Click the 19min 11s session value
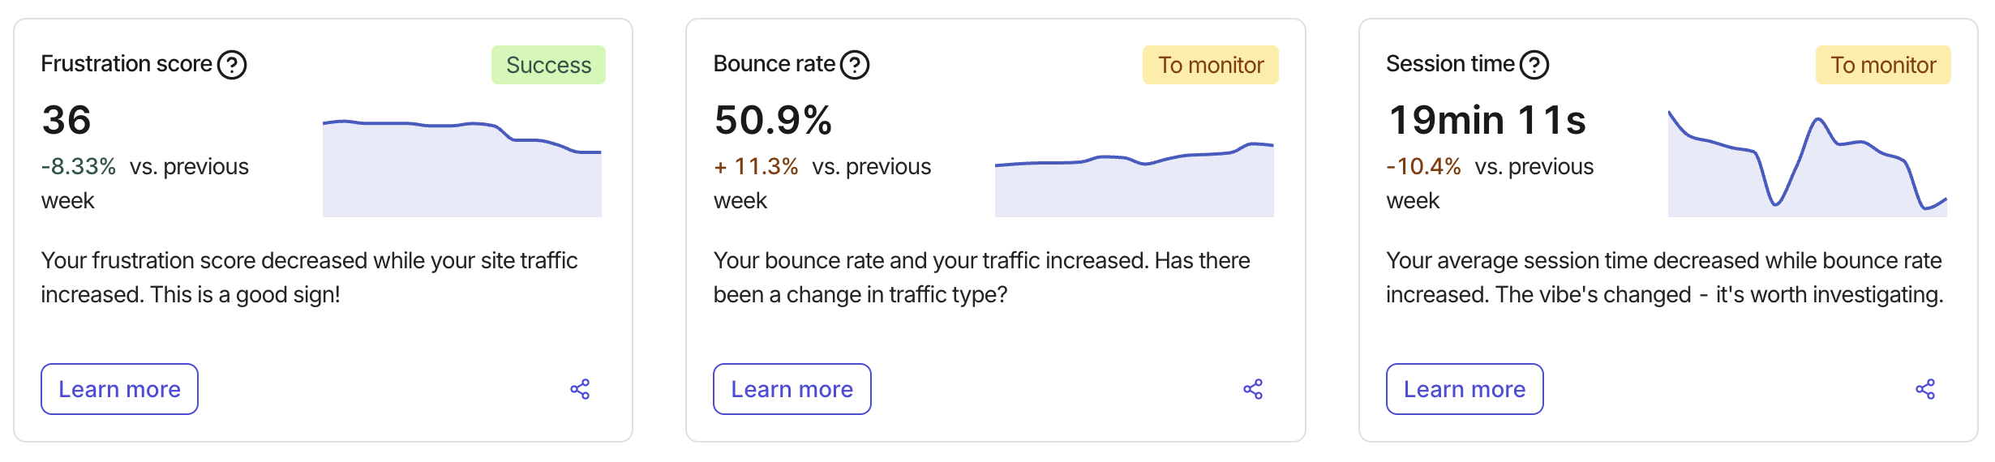This screenshot has height=462, width=1995. (1487, 120)
